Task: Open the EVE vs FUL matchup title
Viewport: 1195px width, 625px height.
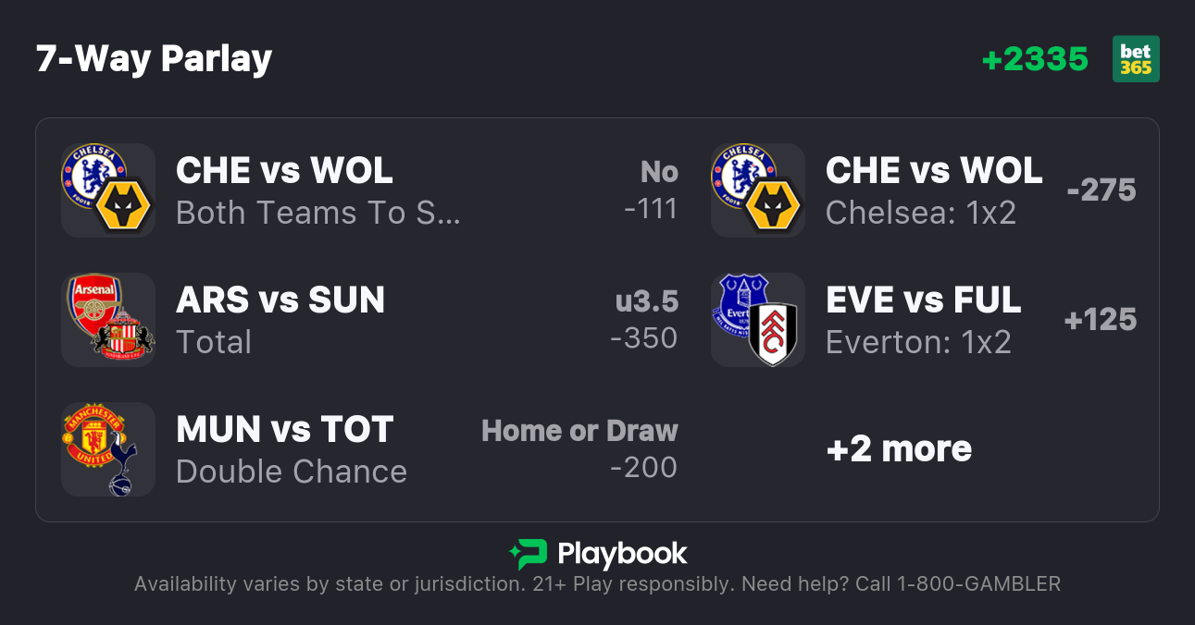Action: pos(924,300)
